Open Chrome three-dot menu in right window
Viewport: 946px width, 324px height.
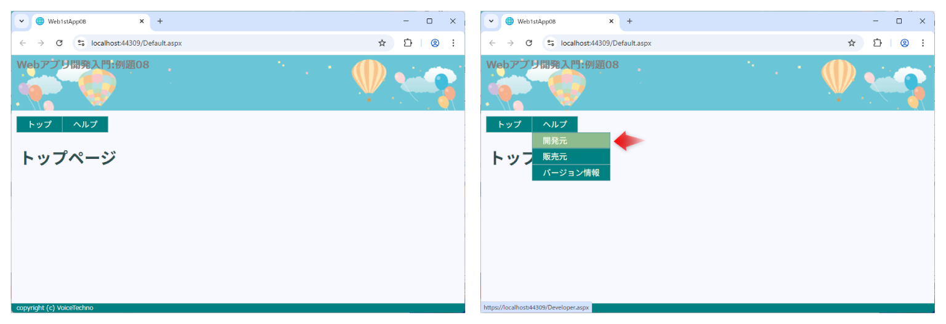(x=923, y=43)
